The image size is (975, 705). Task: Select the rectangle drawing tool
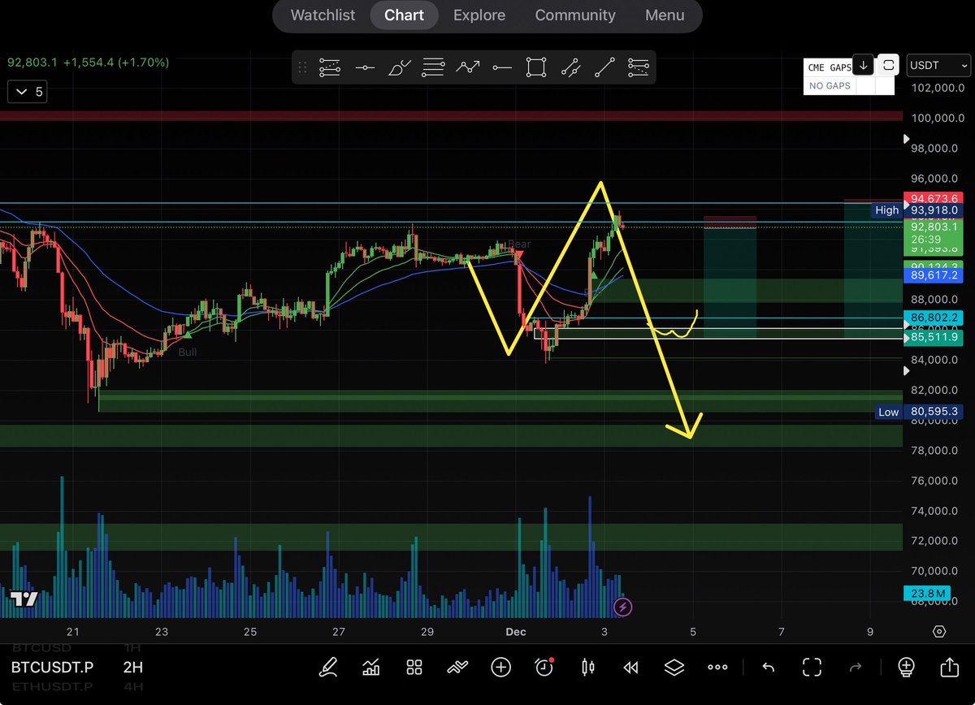click(x=535, y=67)
